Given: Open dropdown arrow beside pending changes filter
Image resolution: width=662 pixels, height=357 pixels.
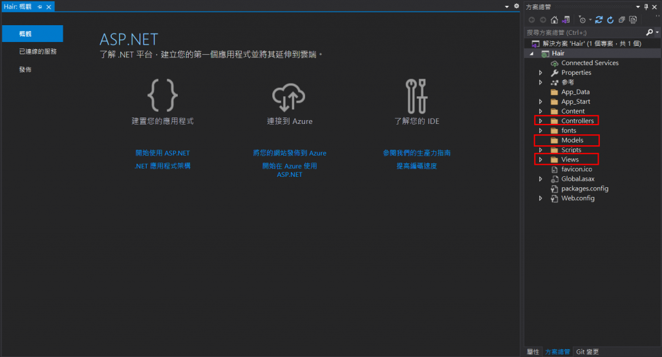Looking at the screenshot, I should click(590, 20).
